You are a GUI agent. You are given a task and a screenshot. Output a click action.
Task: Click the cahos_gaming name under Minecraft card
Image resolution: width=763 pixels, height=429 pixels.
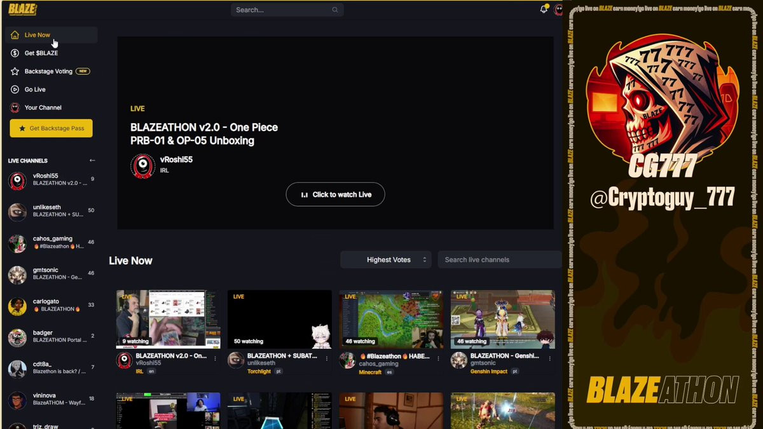click(x=379, y=364)
